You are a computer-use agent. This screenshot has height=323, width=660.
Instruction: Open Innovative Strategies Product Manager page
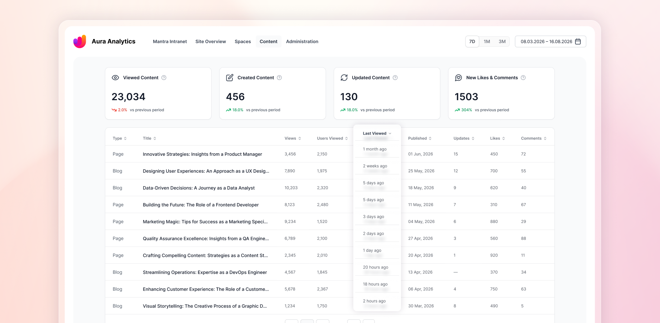(202, 154)
